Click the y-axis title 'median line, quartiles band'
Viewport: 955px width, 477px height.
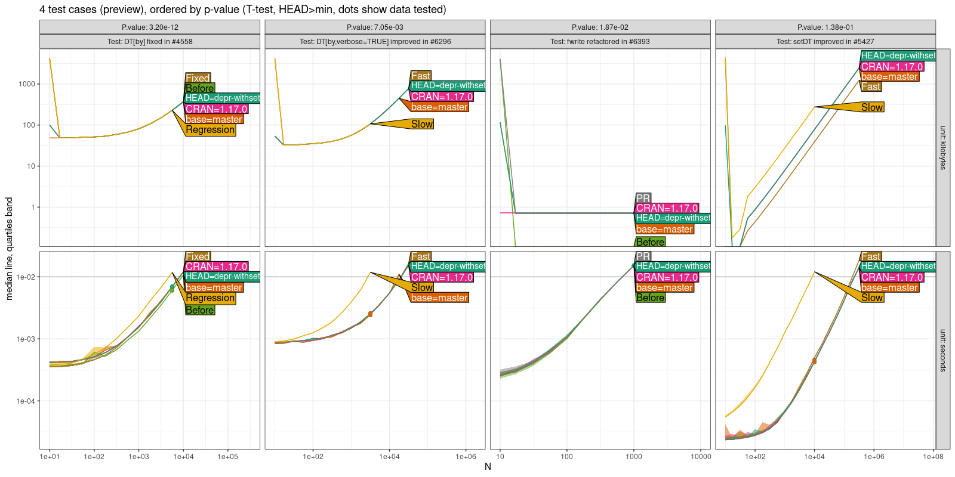(x=9, y=249)
